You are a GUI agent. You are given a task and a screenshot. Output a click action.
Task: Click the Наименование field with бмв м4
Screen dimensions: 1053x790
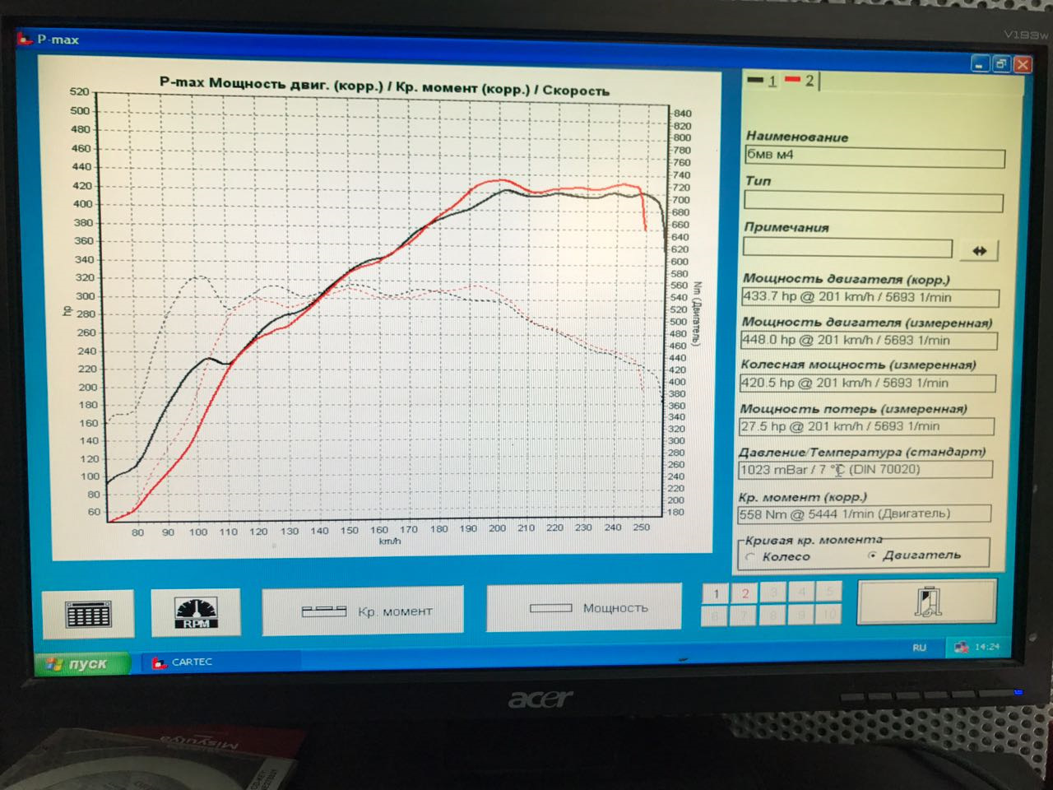[874, 157]
